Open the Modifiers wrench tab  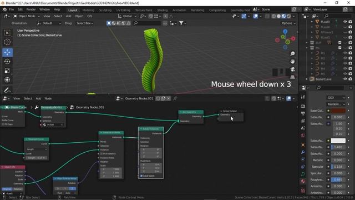(303, 152)
